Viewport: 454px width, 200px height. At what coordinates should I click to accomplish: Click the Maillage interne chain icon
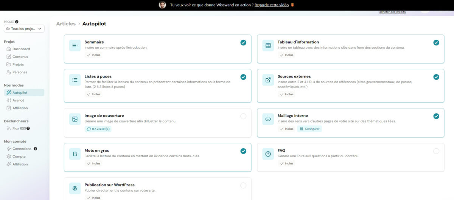[268, 119]
